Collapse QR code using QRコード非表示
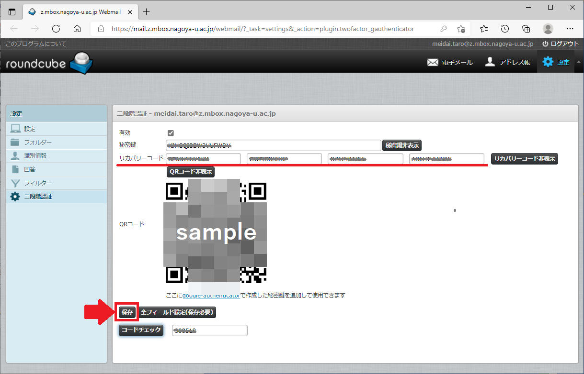The width and height of the screenshot is (584, 374). click(x=190, y=172)
